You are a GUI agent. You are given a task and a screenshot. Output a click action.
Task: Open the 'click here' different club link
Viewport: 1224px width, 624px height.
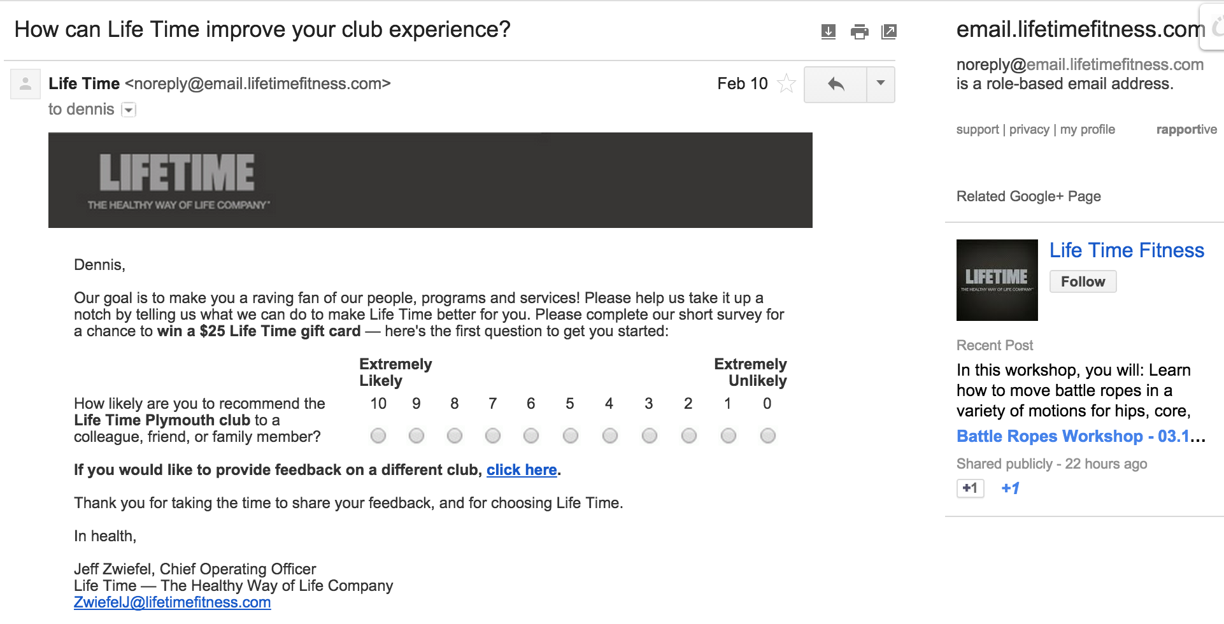point(522,470)
